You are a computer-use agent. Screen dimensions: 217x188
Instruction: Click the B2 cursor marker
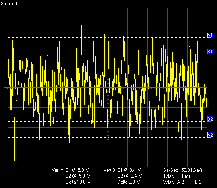pyautogui.click(x=210, y=119)
